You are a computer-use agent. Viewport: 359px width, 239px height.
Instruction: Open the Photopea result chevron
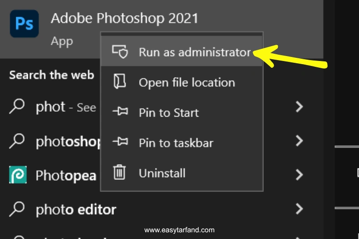299,175
